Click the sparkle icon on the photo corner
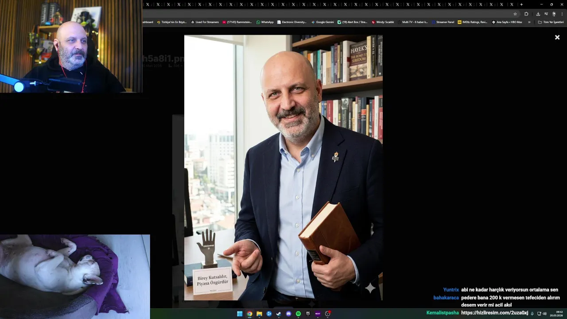This screenshot has height=319, width=567. pyautogui.click(x=370, y=288)
